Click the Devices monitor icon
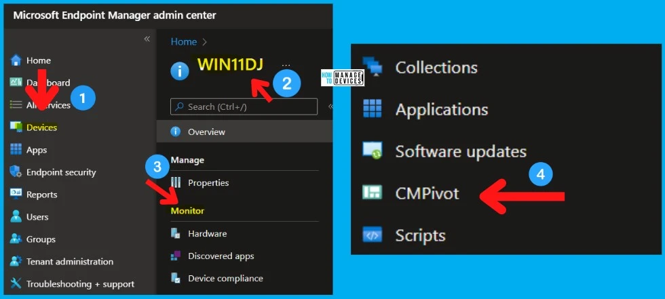Screen dimensions: 665x299 point(16,127)
